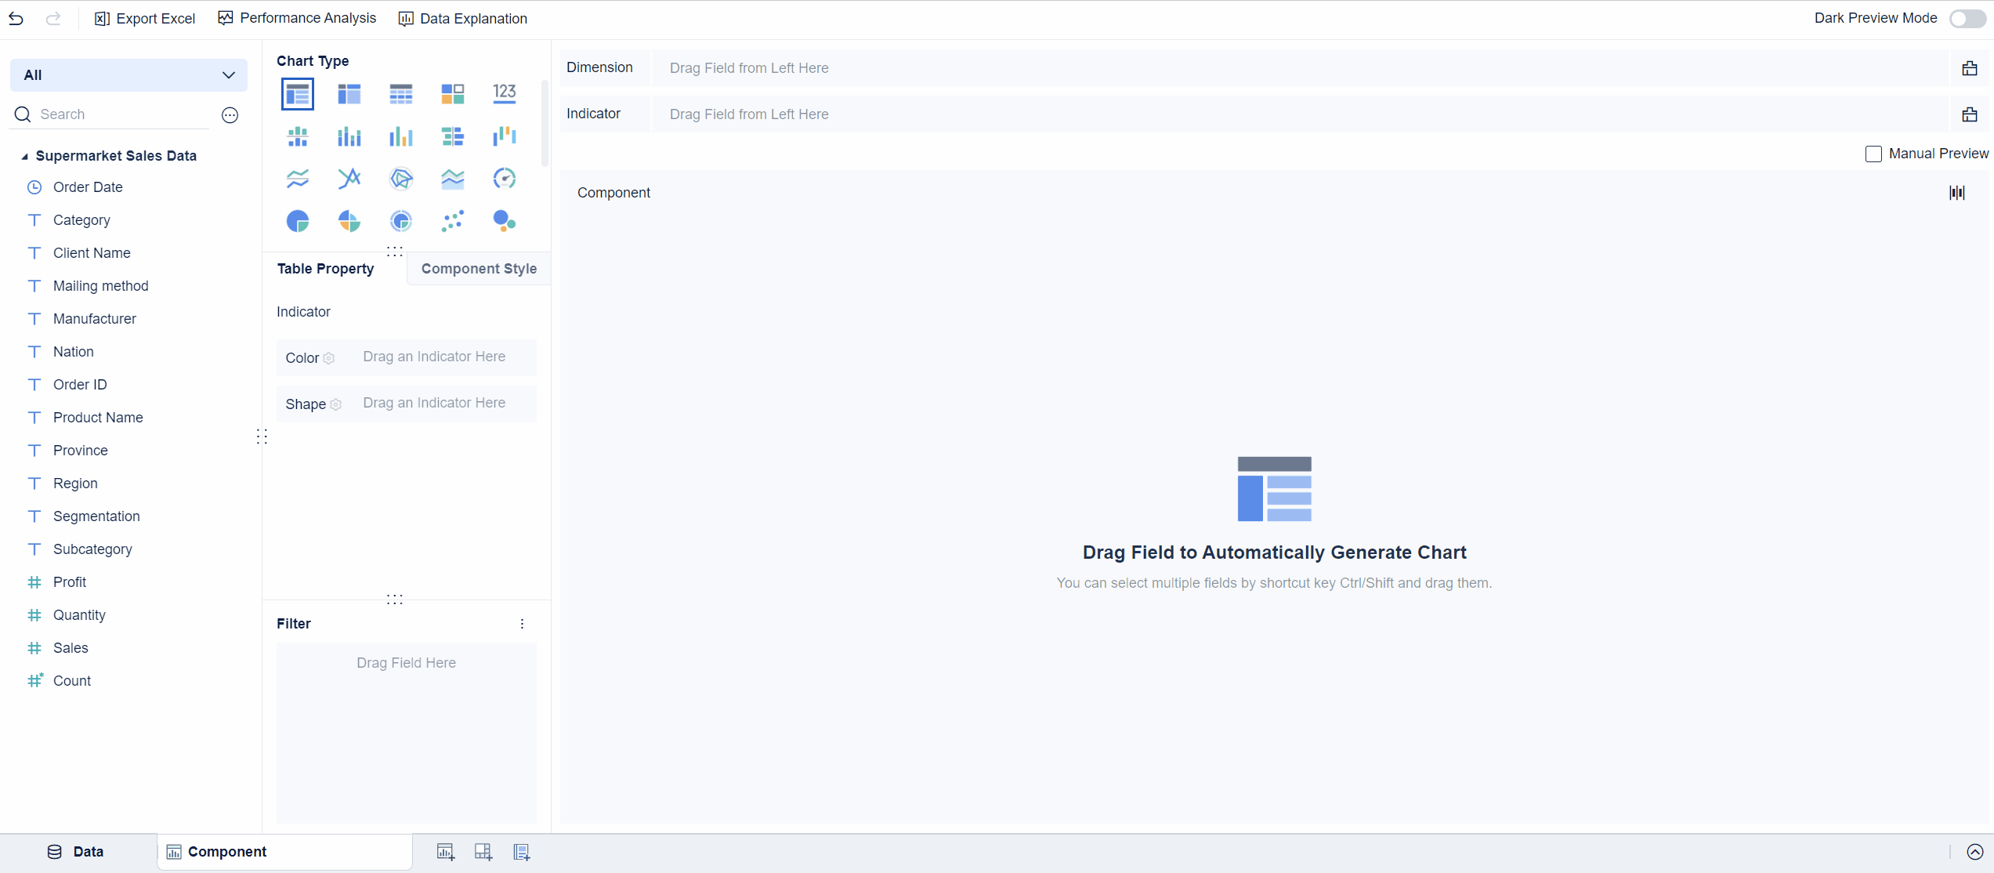Enable Manual Preview mode
This screenshot has height=873, width=1994.
click(x=1874, y=154)
